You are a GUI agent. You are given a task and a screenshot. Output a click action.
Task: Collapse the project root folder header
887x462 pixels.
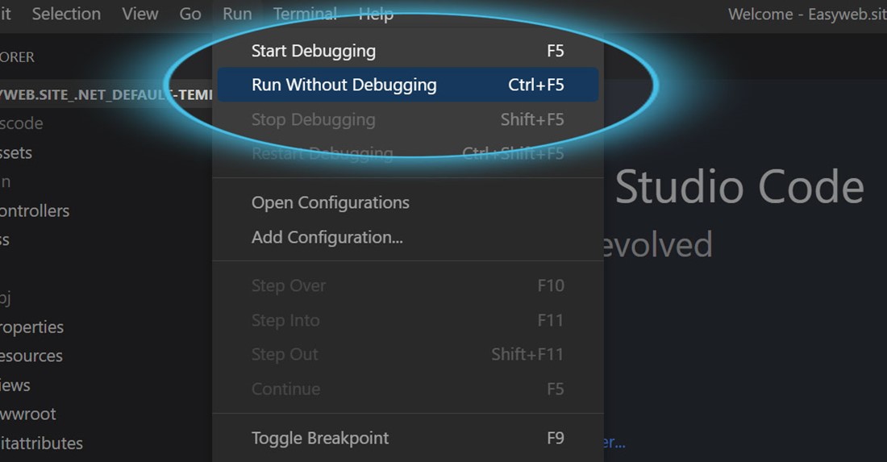[106, 94]
